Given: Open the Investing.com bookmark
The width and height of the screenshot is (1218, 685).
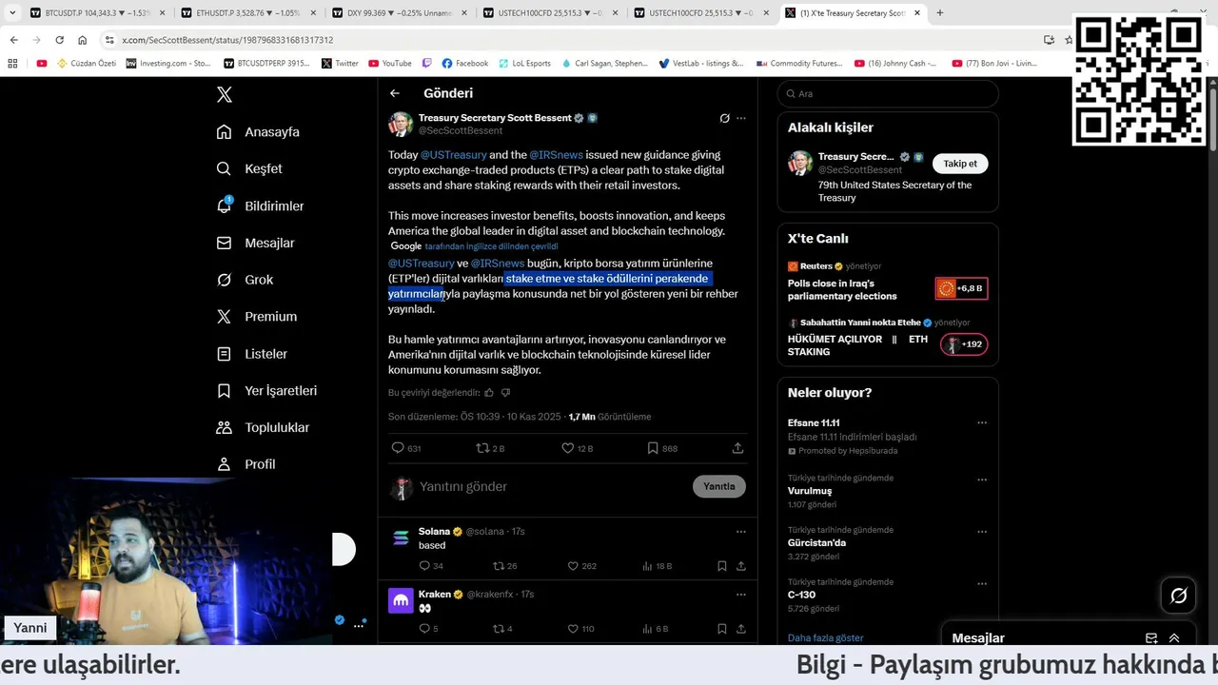Looking at the screenshot, I should [x=168, y=64].
